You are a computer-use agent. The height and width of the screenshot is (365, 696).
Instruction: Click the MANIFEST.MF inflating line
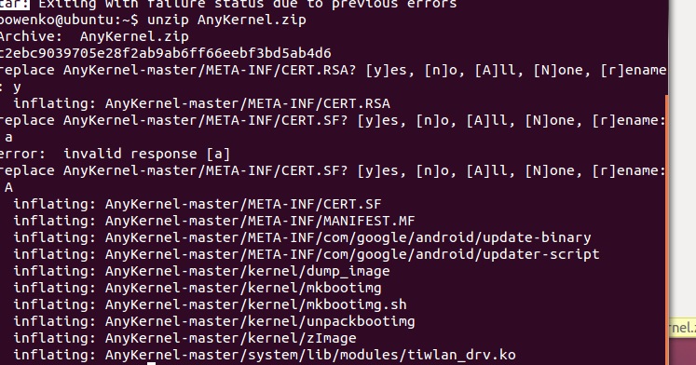pyautogui.click(x=214, y=221)
